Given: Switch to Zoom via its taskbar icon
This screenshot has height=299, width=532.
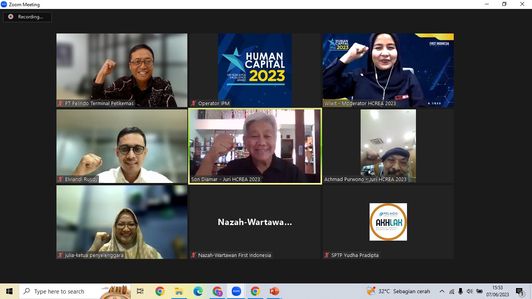Looking at the screenshot, I should (236, 291).
